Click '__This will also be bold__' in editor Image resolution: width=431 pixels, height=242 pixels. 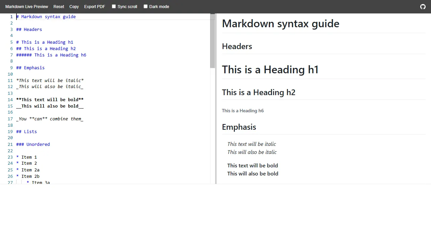[50, 106]
